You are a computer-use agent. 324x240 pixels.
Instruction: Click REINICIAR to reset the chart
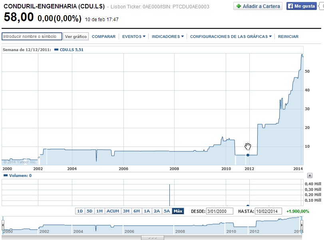tap(288, 37)
